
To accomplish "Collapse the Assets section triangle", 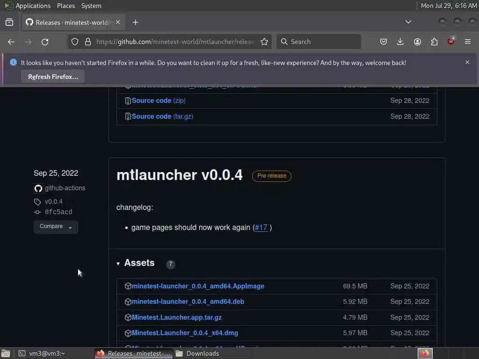I will (x=118, y=264).
